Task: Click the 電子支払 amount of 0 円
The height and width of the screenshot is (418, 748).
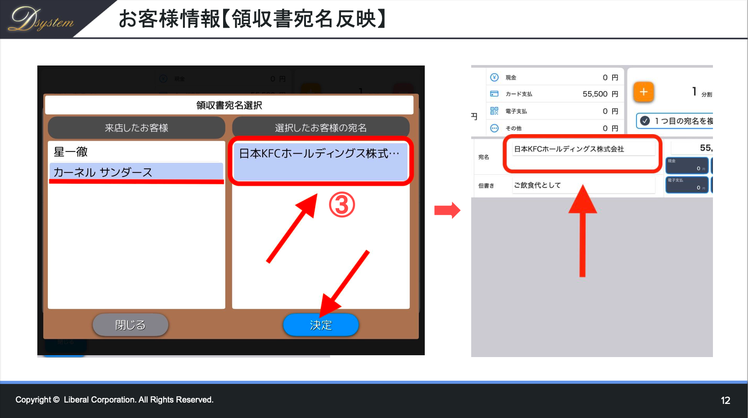Action: tap(611, 111)
